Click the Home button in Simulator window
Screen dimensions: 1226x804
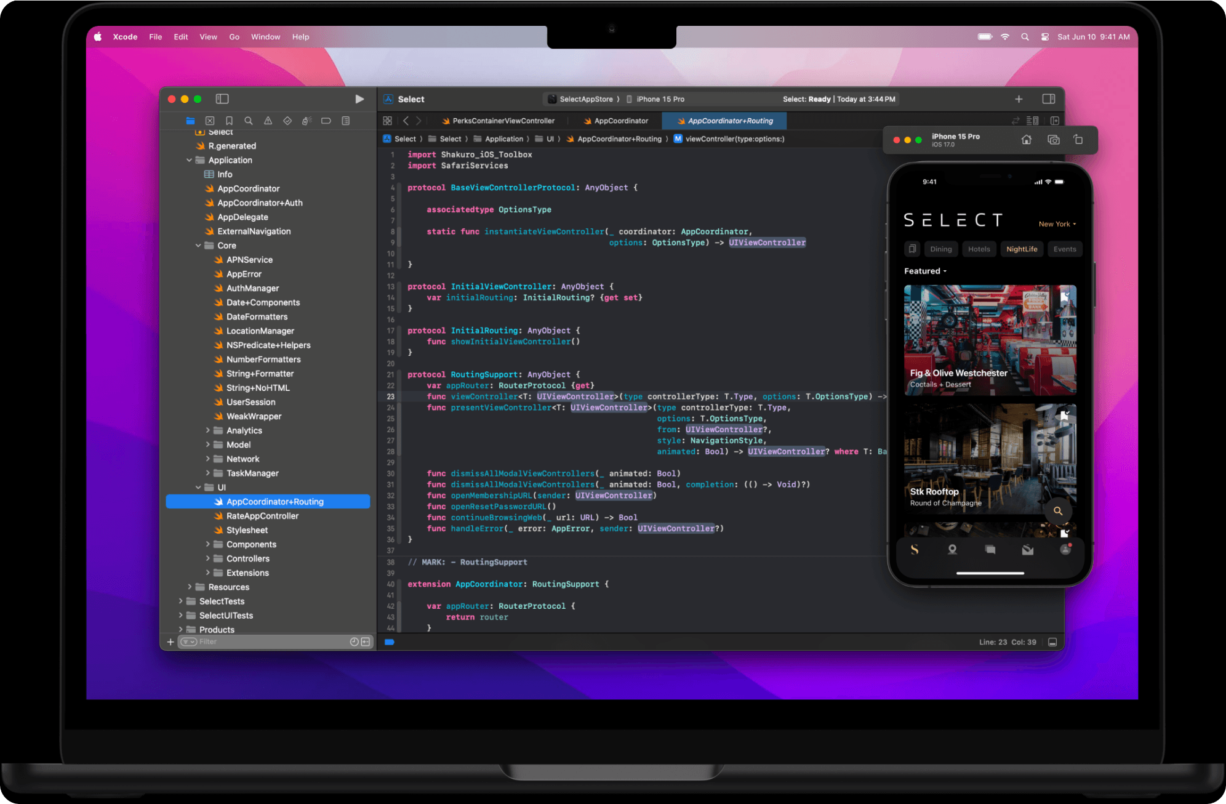tap(1027, 140)
